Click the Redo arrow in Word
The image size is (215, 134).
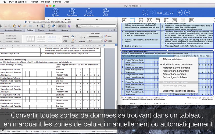(x=31, y=26)
